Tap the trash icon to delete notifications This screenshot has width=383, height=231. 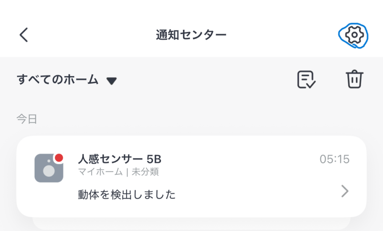tap(354, 79)
